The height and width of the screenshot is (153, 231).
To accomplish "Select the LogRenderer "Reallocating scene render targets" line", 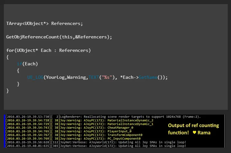I will tap(103, 117).
